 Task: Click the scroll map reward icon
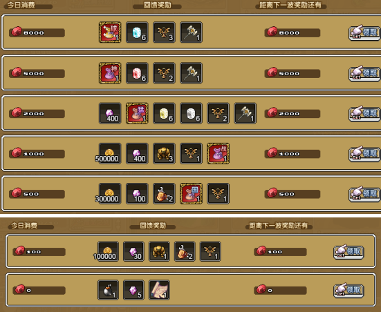coord(159,290)
